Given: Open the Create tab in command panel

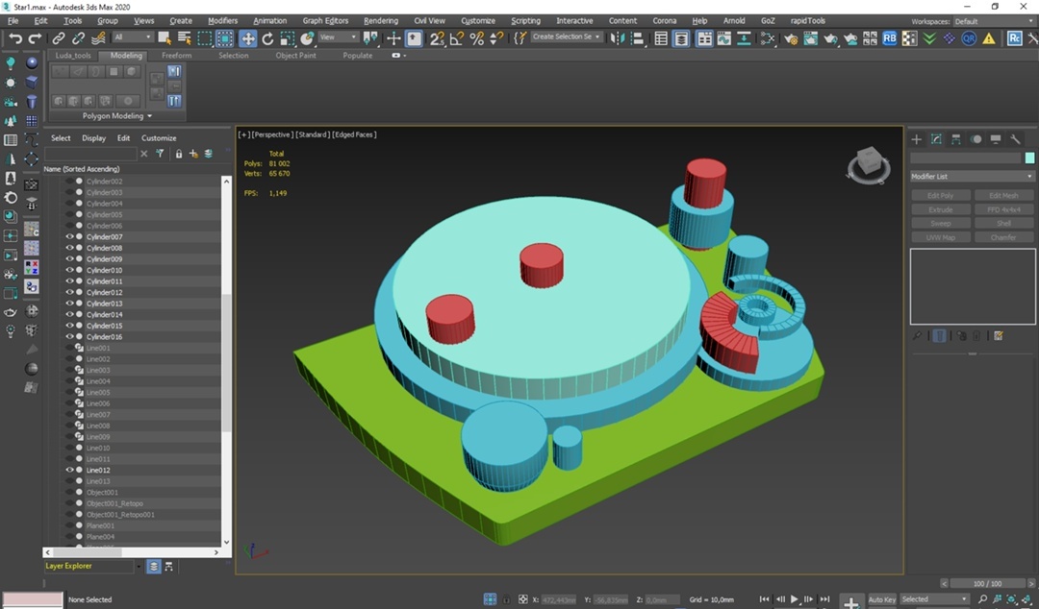Looking at the screenshot, I should click(x=917, y=139).
